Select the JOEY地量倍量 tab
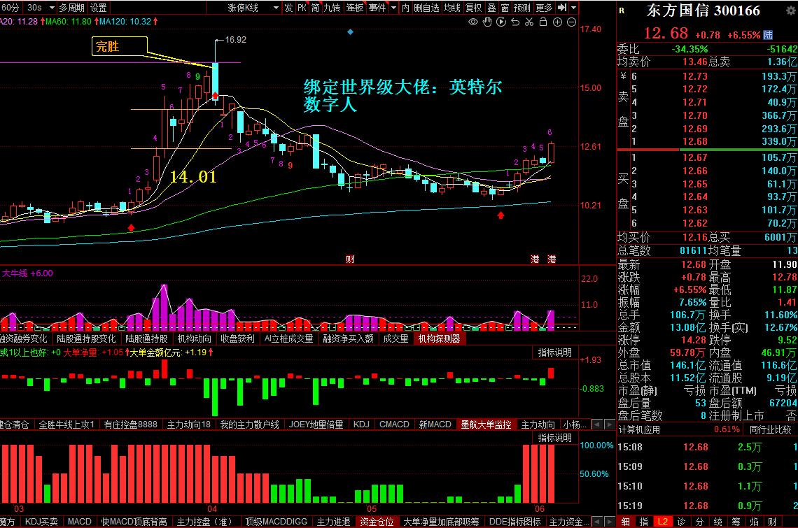798x528 pixels. (x=316, y=424)
